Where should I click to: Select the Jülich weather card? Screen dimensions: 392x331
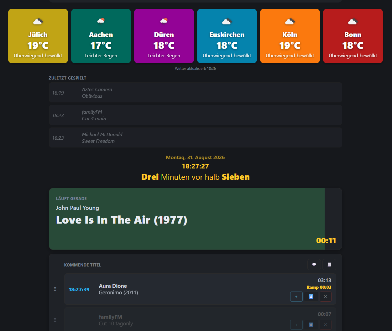(x=38, y=36)
